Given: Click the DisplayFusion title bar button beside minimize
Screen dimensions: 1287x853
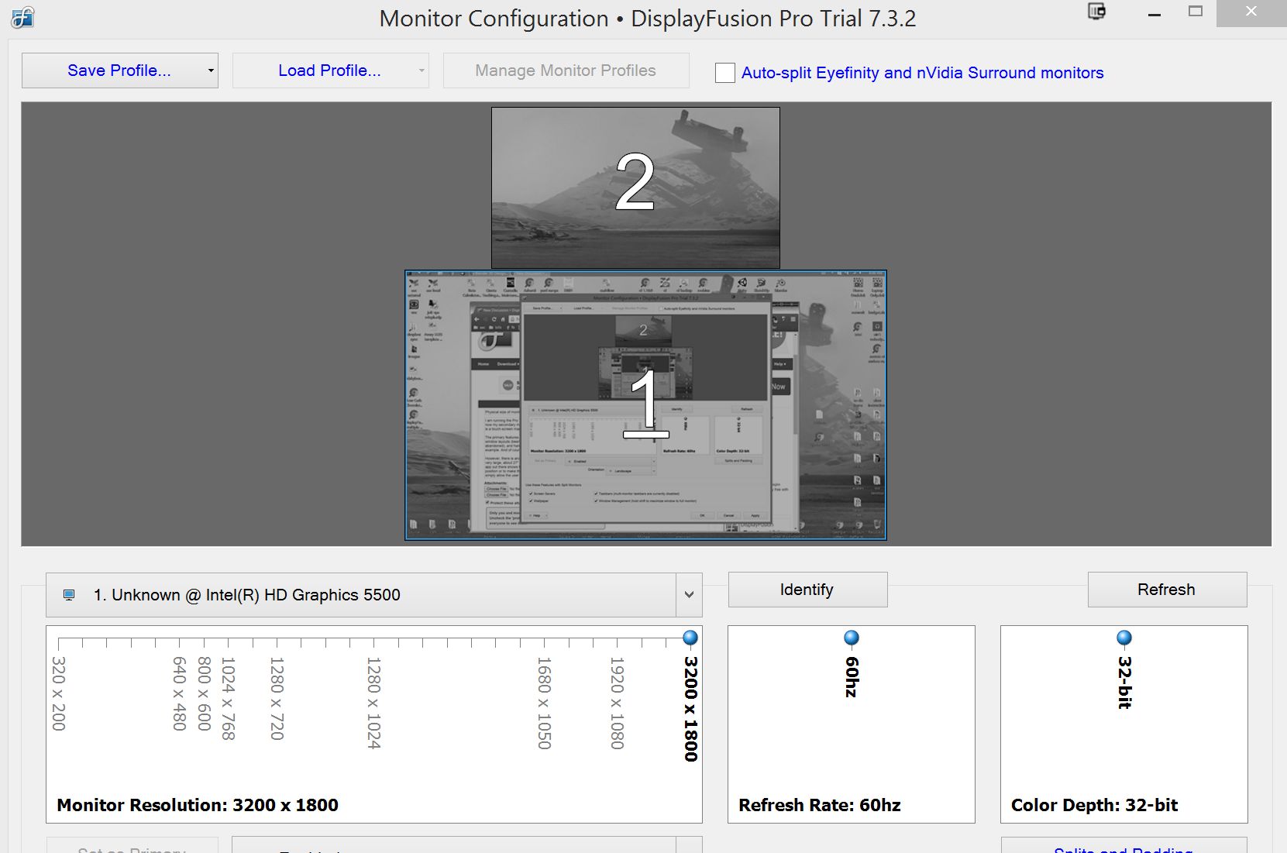Looking at the screenshot, I should pos(1096,12).
